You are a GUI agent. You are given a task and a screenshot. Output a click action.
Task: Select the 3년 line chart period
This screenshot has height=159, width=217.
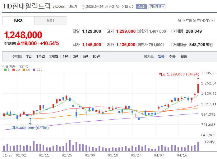(x=75, y=56)
